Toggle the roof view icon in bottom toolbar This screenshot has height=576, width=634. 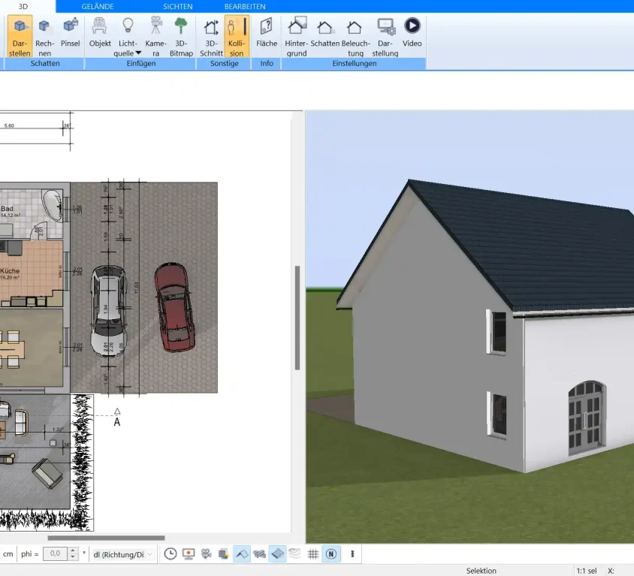(x=242, y=553)
